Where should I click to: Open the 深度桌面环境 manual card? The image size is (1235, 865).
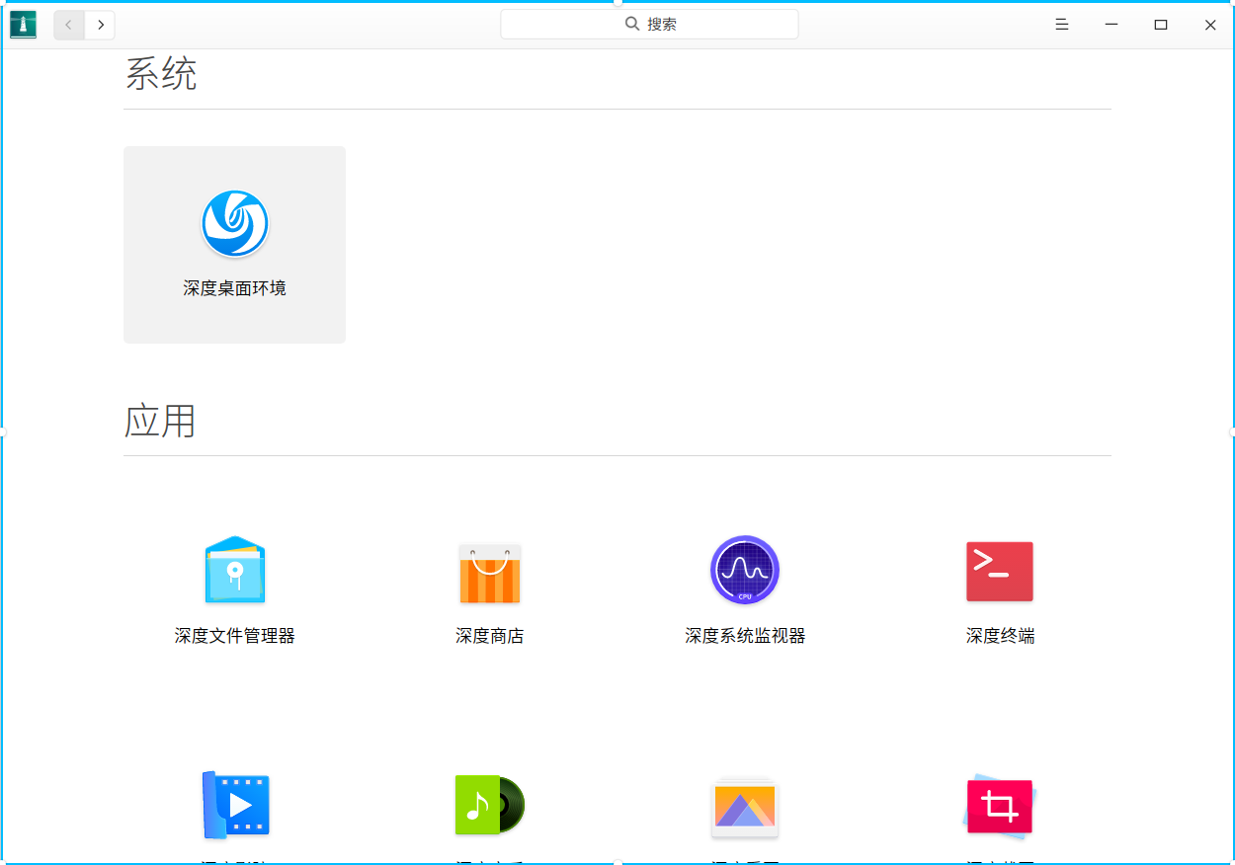(234, 245)
